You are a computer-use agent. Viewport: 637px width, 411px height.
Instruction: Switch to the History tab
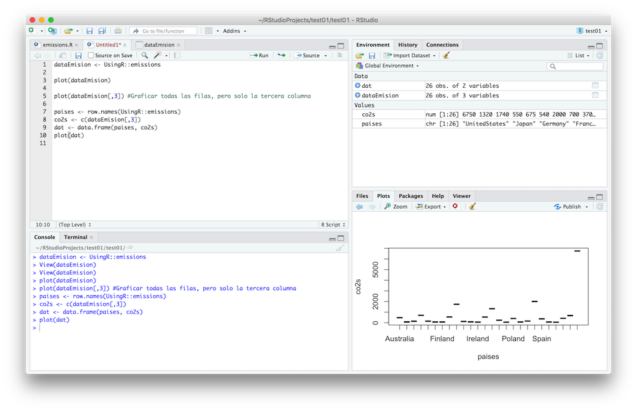(x=408, y=45)
